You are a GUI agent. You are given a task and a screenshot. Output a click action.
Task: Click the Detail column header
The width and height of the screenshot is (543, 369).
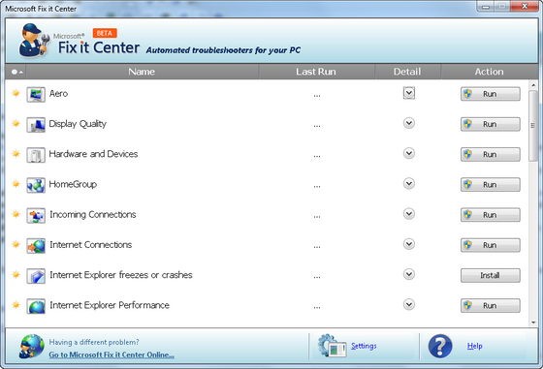(x=407, y=72)
